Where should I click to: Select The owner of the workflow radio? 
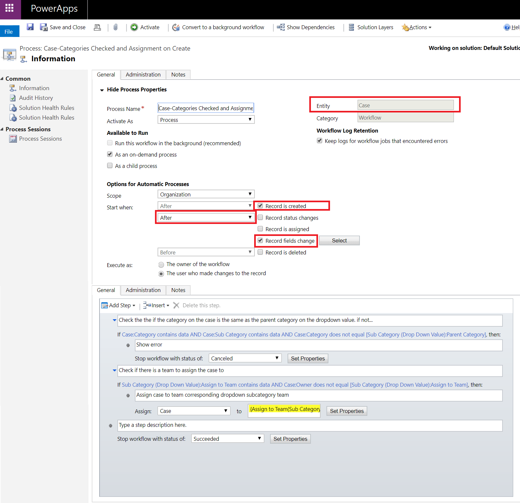coord(161,264)
